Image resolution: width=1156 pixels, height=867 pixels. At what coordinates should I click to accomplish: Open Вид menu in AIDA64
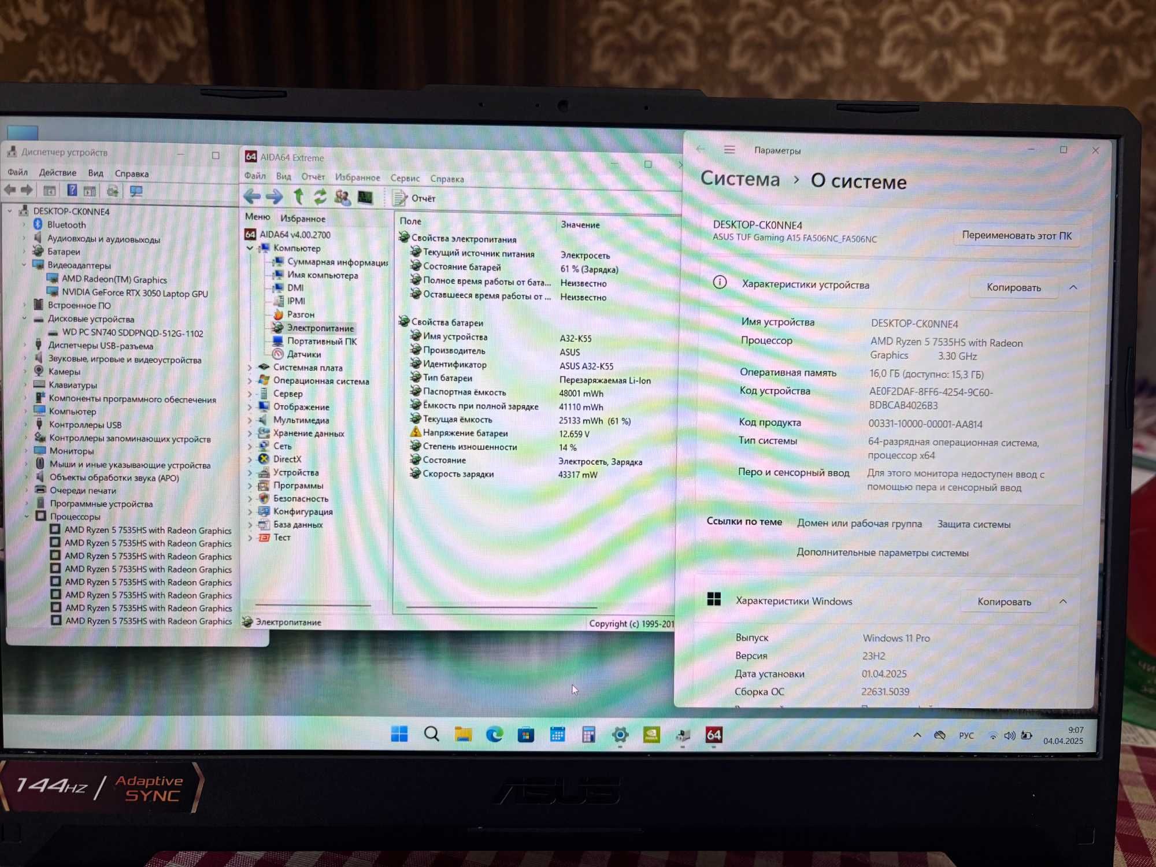coord(283,176)
